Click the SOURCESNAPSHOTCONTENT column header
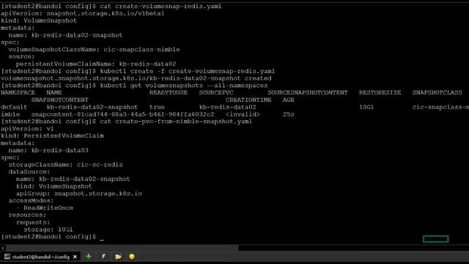The image size is (469, 264). (308, 93)
